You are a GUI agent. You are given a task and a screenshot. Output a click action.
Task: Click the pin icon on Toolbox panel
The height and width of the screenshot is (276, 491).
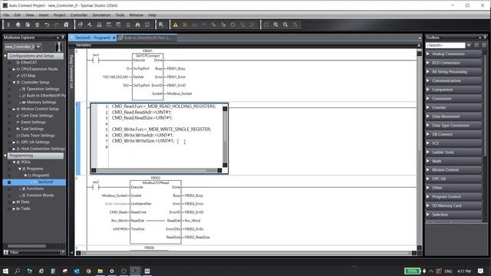[x=485, y=38]
